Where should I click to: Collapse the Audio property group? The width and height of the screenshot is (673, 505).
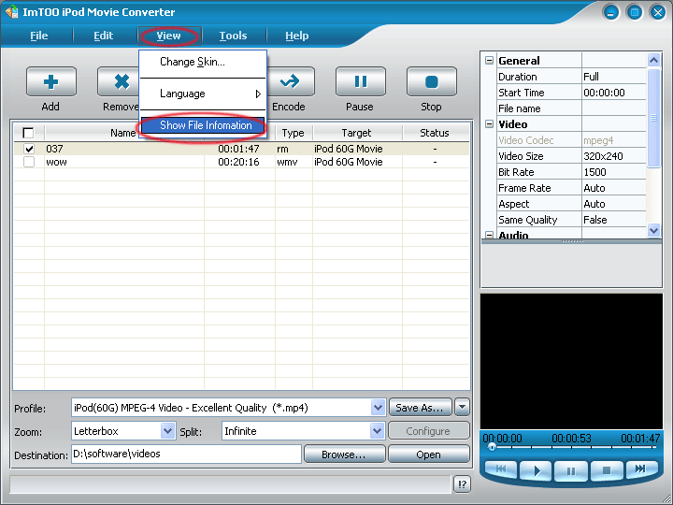pyautogui.click(x=489, y=235)
